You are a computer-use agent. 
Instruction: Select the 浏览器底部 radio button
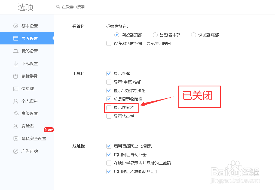(194, 35)
